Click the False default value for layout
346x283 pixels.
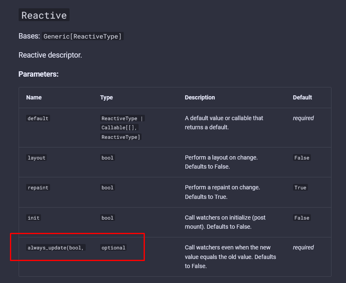pos(302,157)
